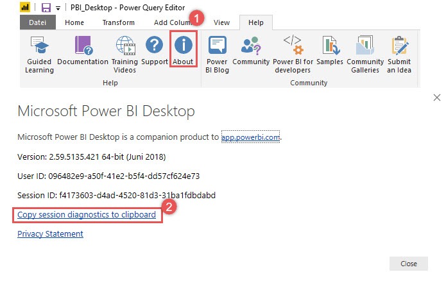Expand the quick access toolbar dropdown arrow

pyautogui.click(x=58, y=8)
